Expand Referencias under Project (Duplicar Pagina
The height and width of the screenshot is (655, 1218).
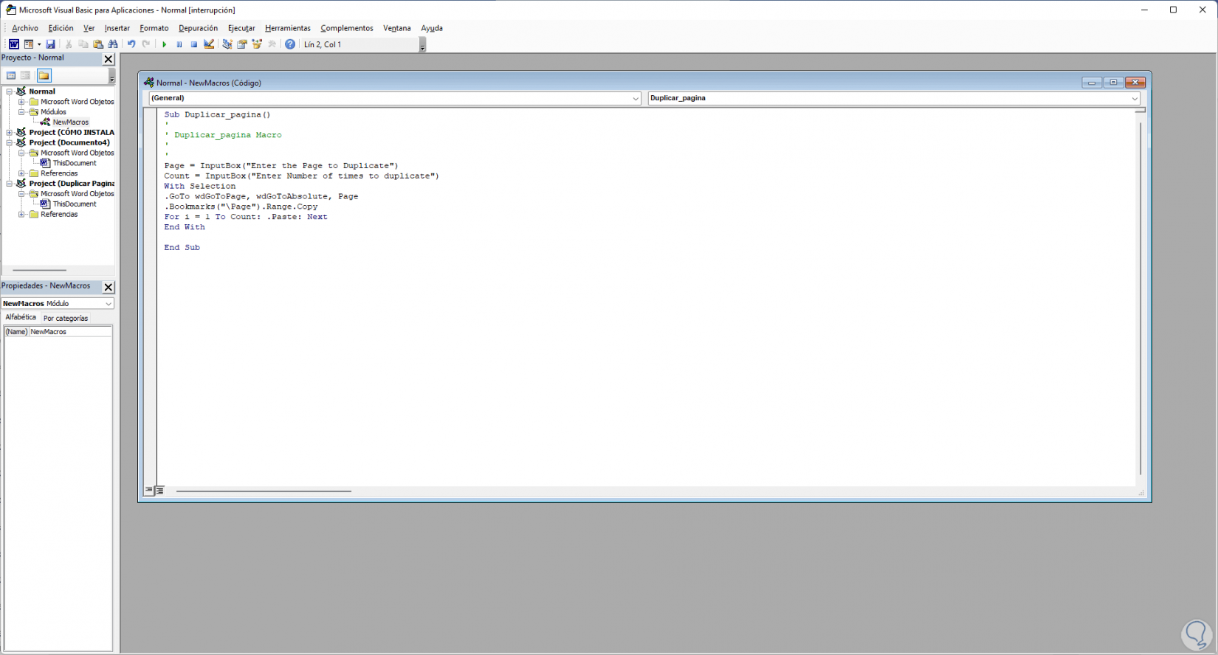[x=21, y=215]
